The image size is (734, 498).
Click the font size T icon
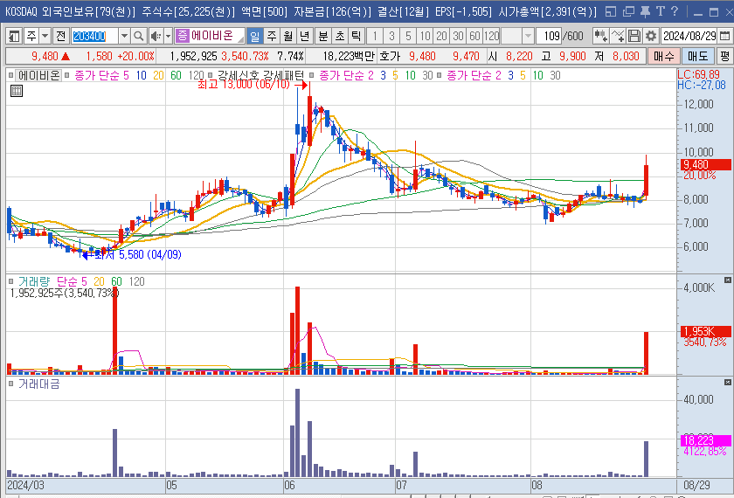pos(660,11)
